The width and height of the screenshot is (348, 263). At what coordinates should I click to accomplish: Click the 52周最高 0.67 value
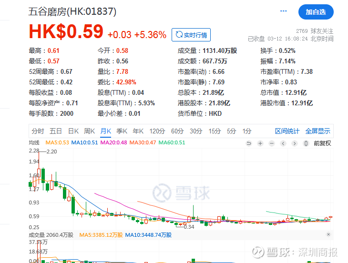tap(66, 71)
